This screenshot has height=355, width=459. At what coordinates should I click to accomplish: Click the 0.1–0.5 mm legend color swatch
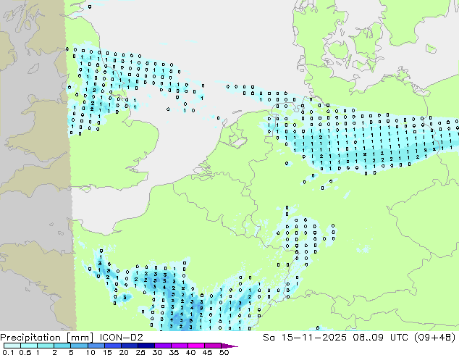pyautogui.click(x=12, y=346)
